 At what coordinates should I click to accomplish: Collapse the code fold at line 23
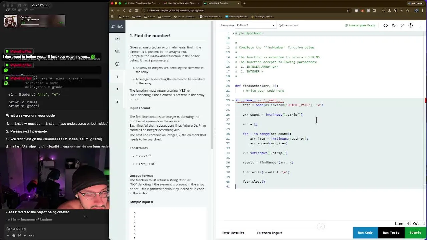tap(233, 100)
